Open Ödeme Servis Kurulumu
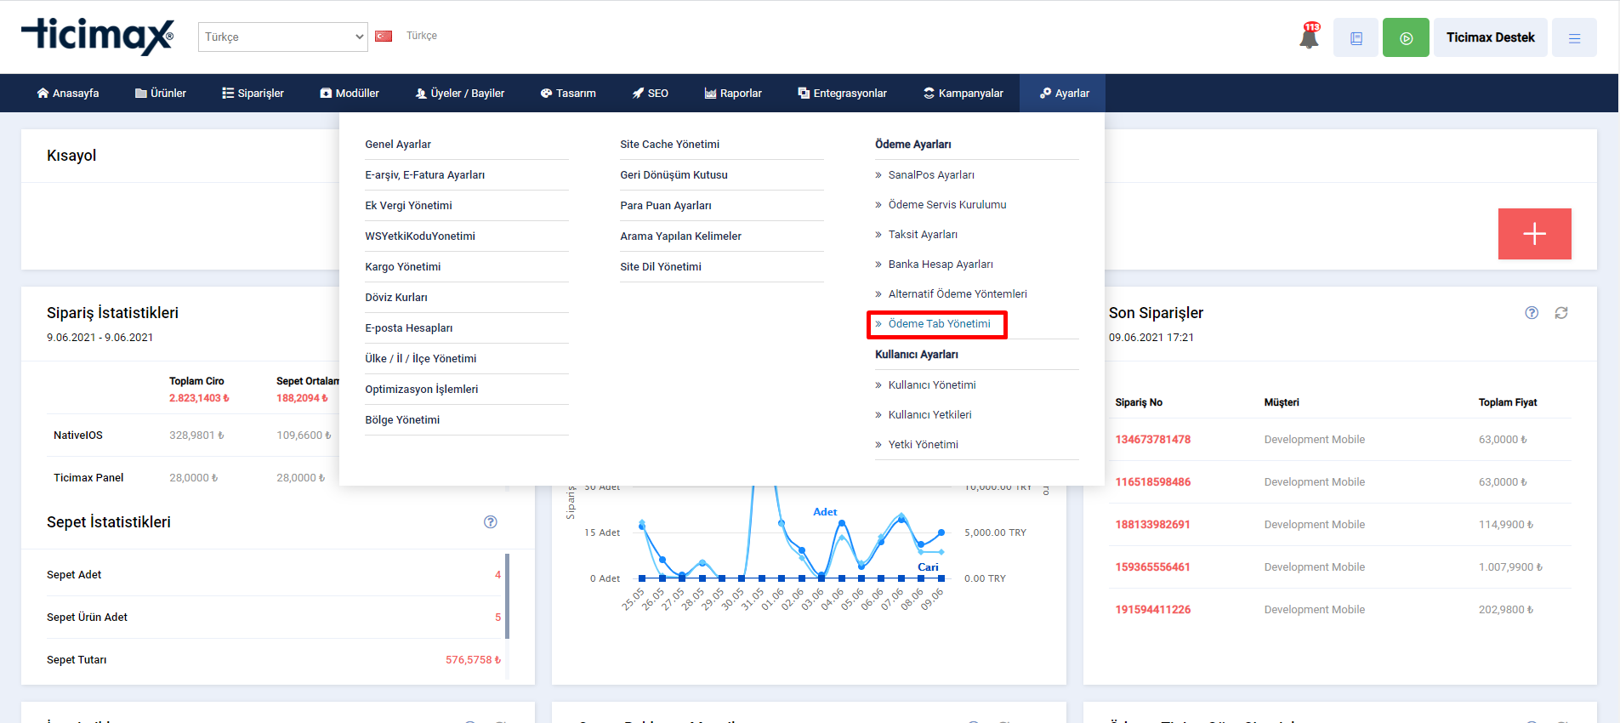This screenshot has height=723, width=1620. point(947,205)
